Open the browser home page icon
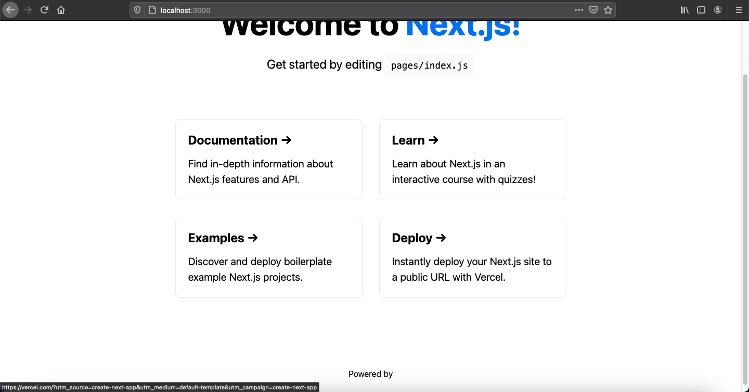 [x=60, y=9]
